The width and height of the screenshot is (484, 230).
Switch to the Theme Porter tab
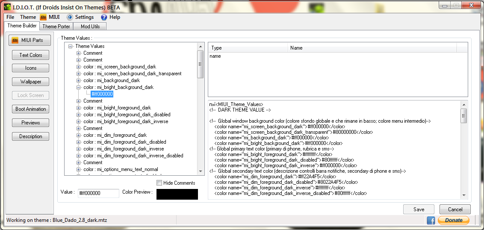click(x=56, y=27)
